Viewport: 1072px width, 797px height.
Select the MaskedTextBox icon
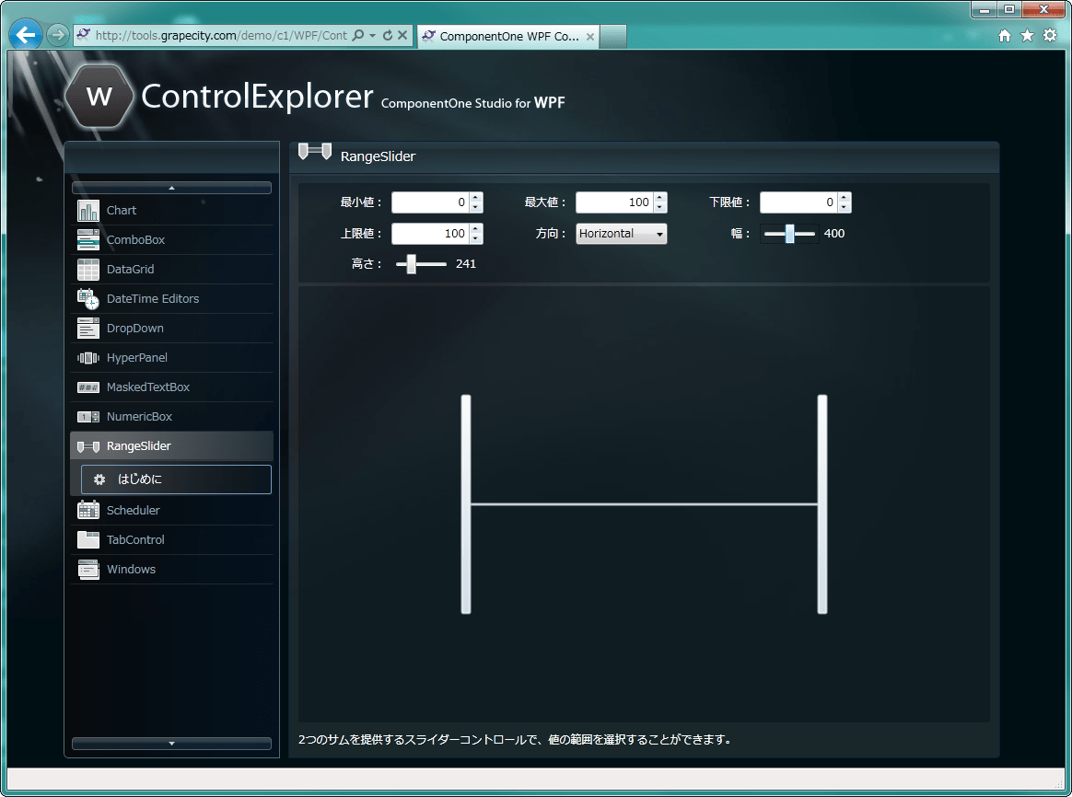pos(87,387)
